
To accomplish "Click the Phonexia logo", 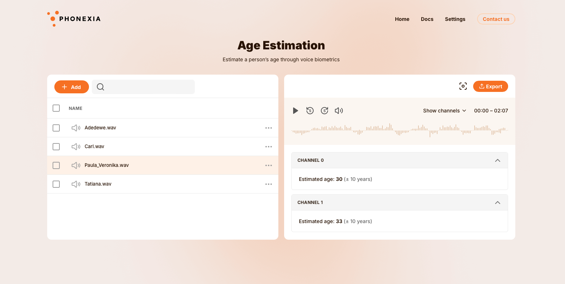I will pyautogui.click(x=74, y=19).
